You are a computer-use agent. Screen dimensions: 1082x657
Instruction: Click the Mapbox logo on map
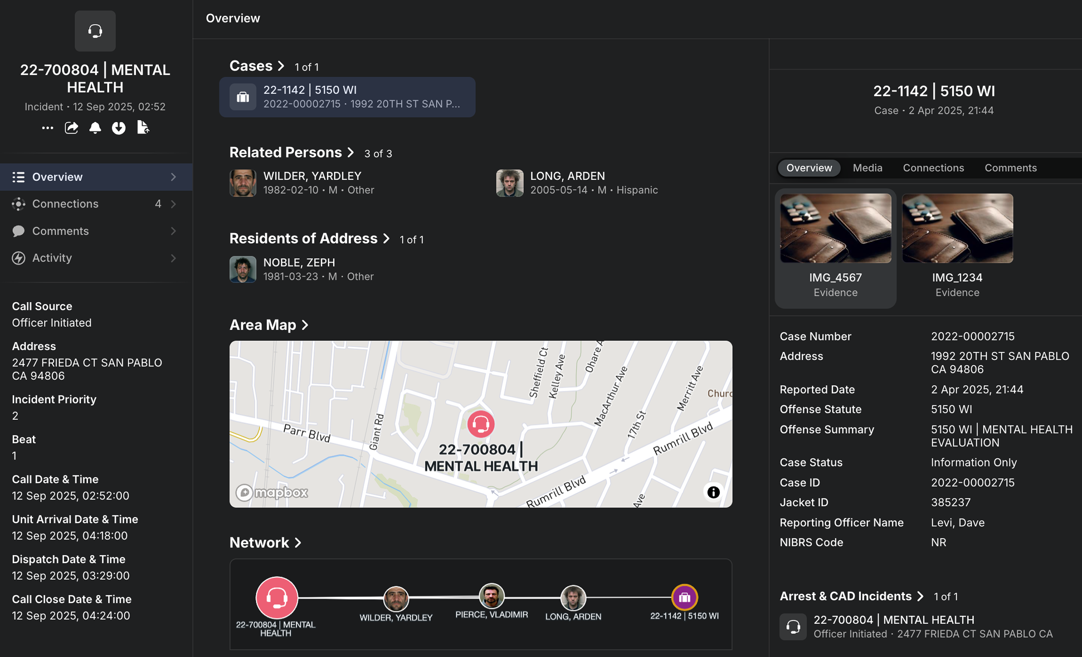click(272, 492)
